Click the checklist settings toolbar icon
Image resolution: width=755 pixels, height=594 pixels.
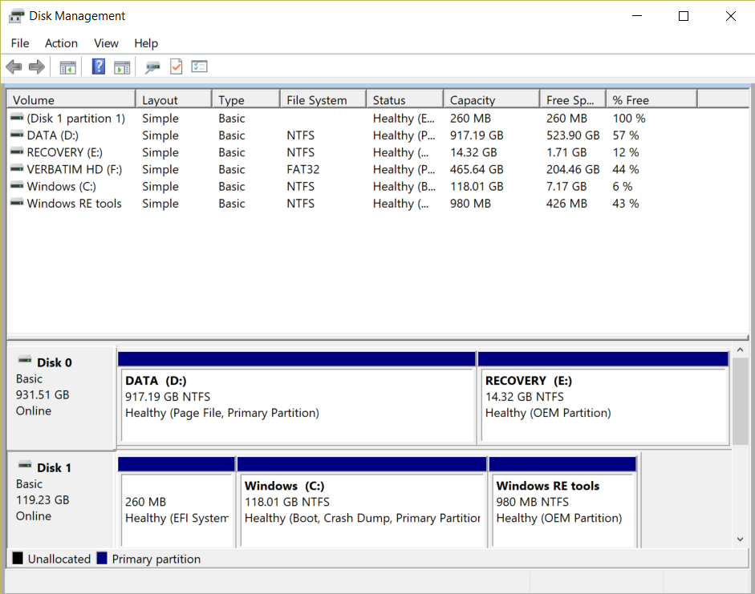[x=200, y=67]
